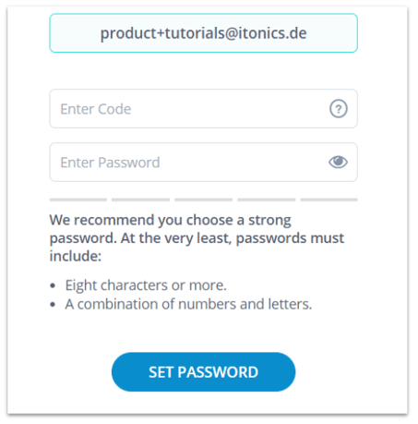This screenshot has height=424, width=418.
Task: Click the 'We recommend you choose' text line
Action: pos(171,220)
